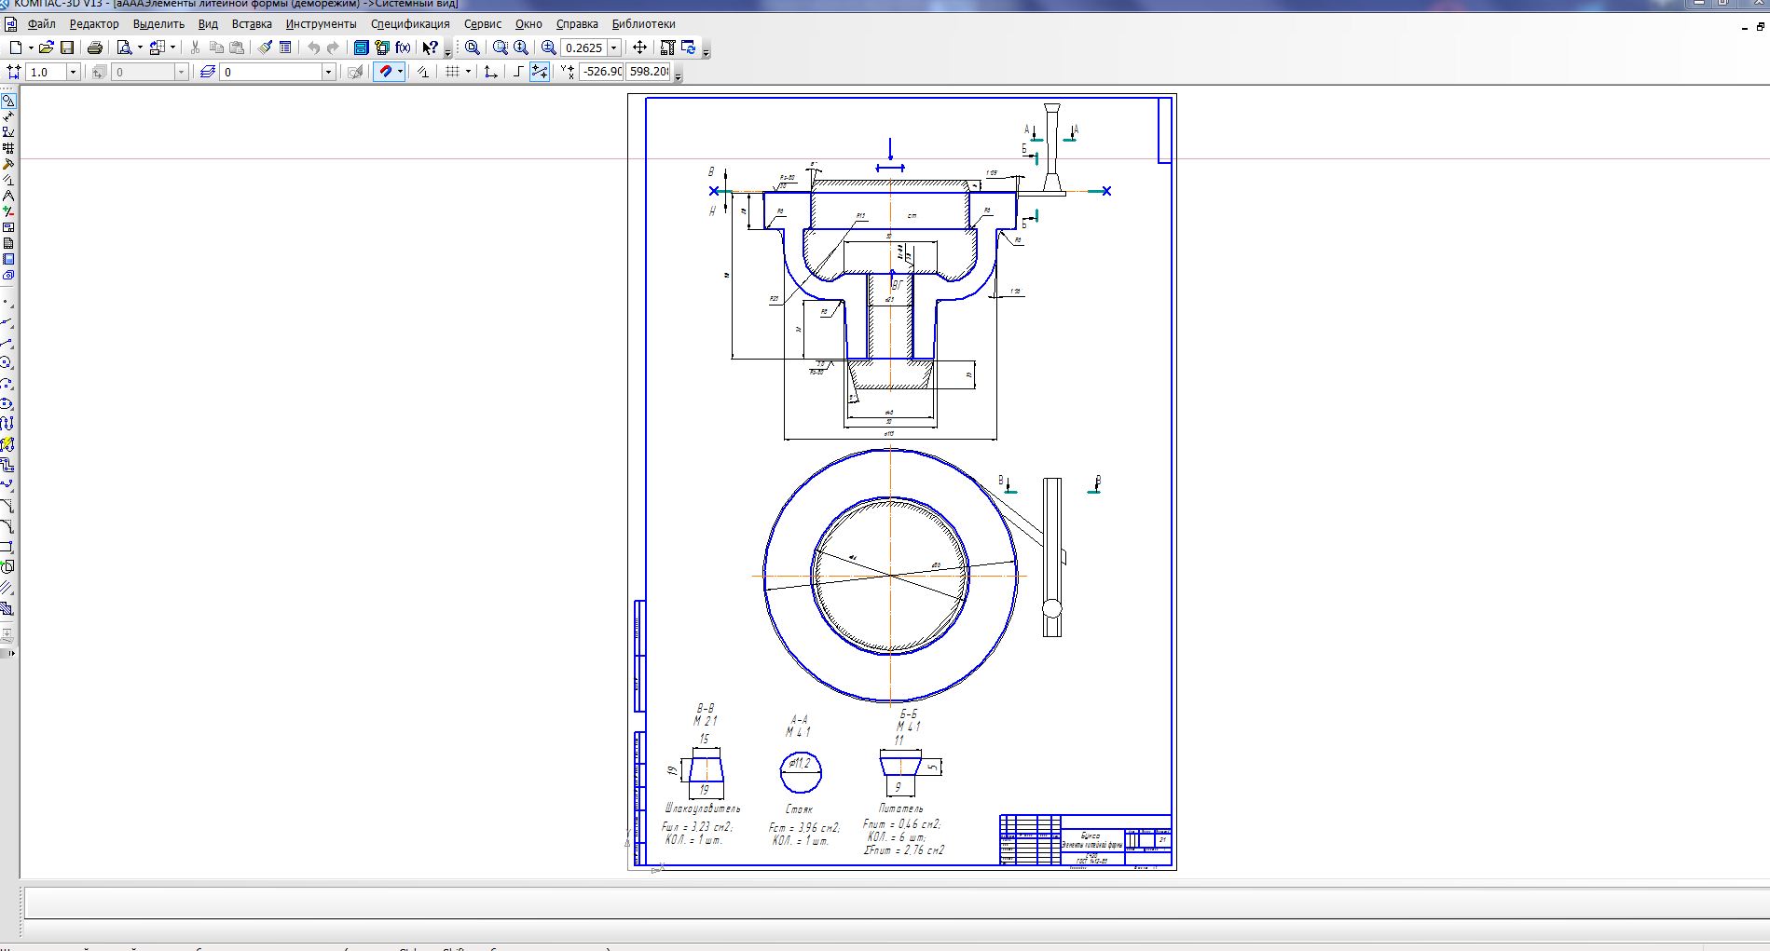The height and width of the screenshot is (951, 1770).
Task: Open a file with the folder icon
Action: (x=46, y=48)
